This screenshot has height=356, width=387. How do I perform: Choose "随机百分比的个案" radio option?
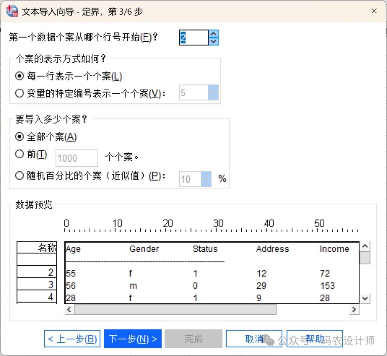coord(19,176)
